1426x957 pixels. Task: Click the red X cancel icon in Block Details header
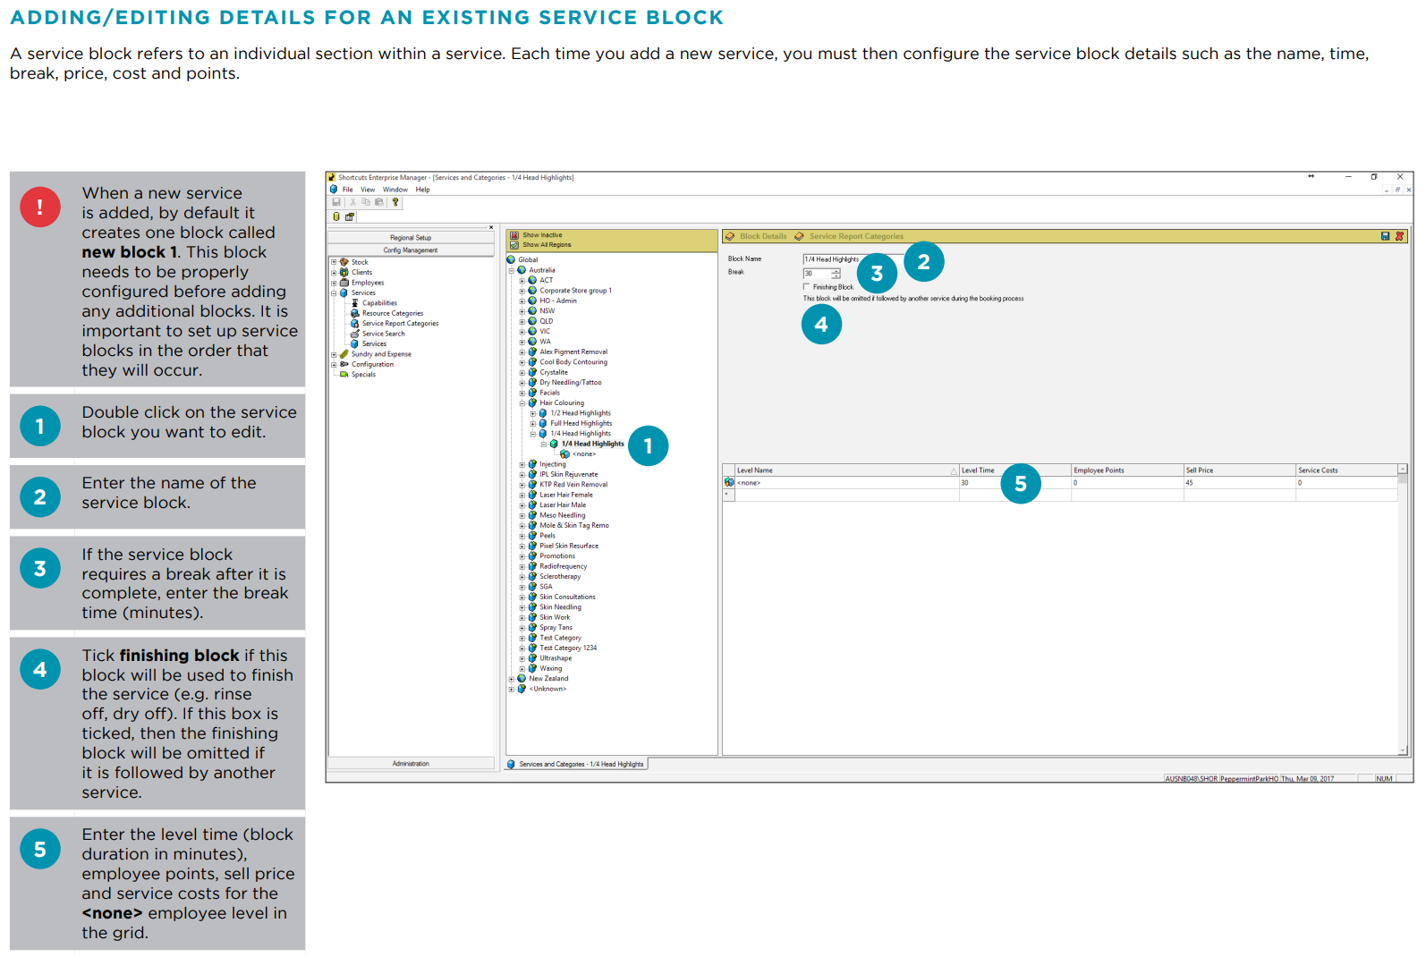click(1400, 236)
